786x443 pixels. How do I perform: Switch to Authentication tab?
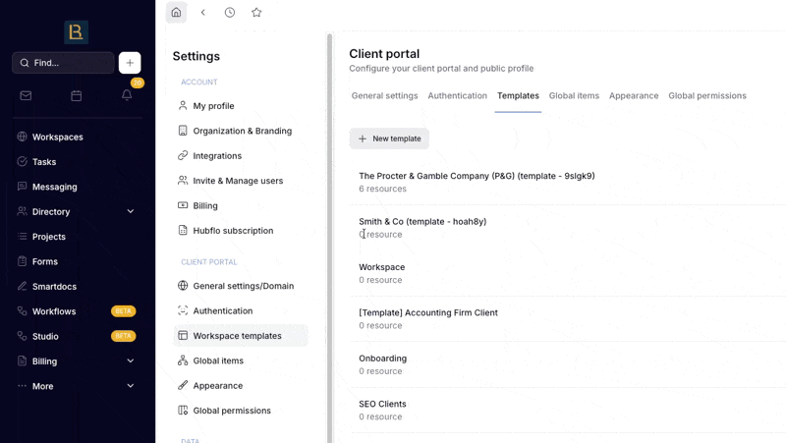pyautogui.click(x=457, y=95)
